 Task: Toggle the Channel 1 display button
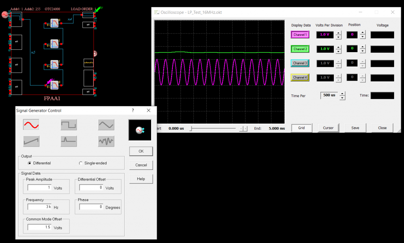click(x=301, y=35)
